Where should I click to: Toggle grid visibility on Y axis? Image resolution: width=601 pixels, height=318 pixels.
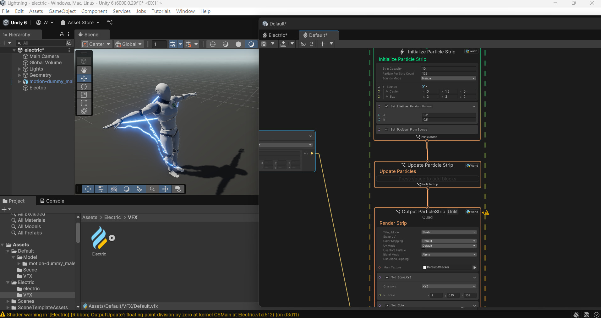[x=172, y=44]
